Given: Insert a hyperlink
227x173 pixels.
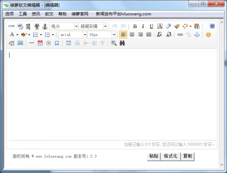Looking at the screenshot, I should pos(180,35).
